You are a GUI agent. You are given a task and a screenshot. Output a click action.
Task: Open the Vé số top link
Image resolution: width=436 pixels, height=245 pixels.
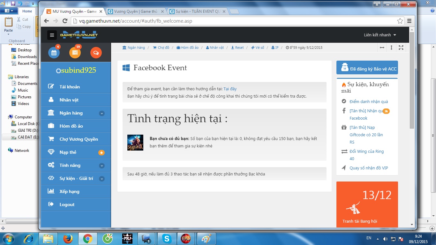(258, 48)
